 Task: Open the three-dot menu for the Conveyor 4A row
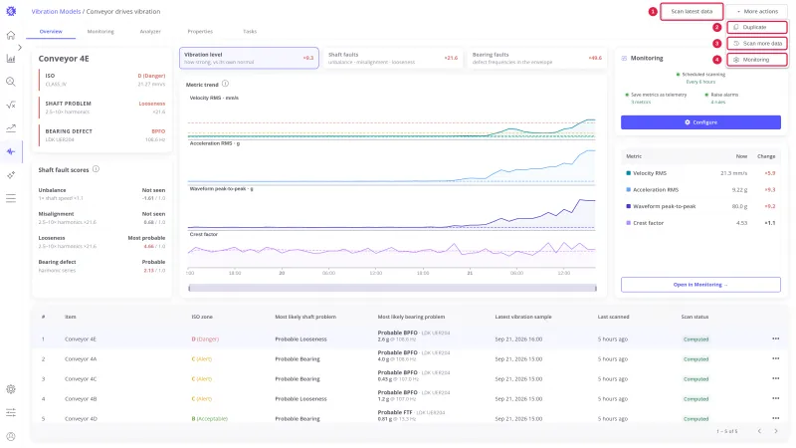click(776, 358)
